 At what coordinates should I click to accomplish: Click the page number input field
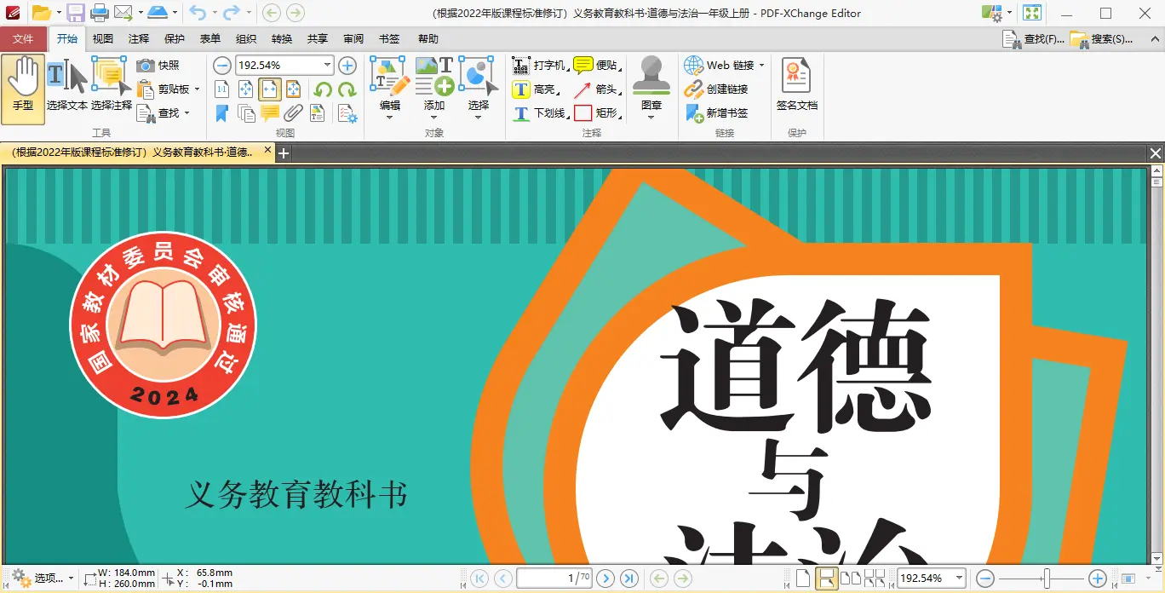coord(554,579)
